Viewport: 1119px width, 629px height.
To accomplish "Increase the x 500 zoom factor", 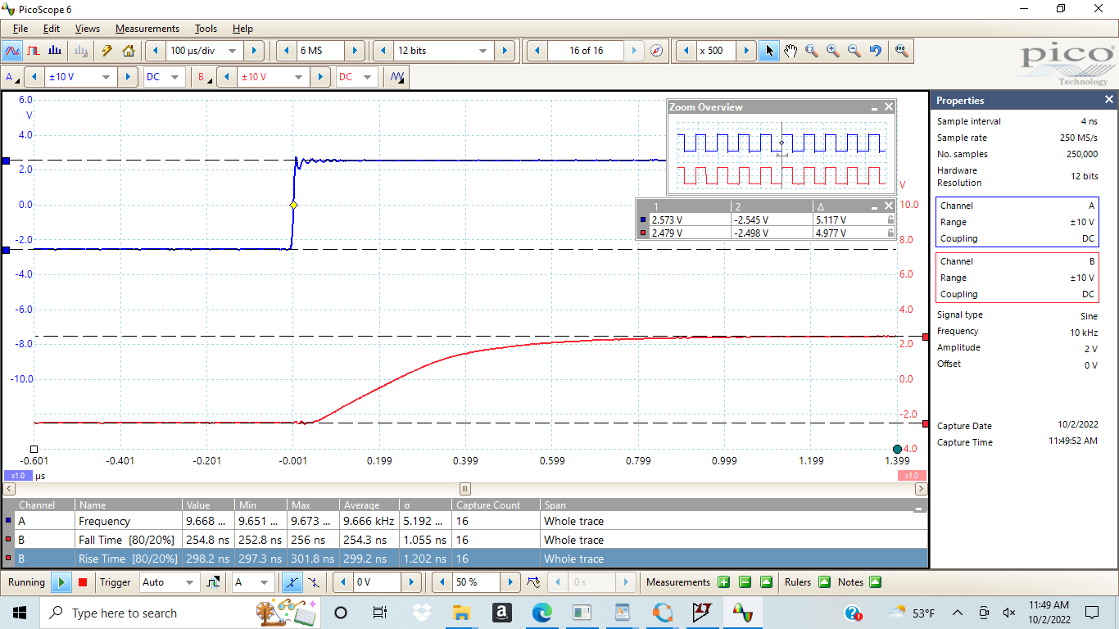I will (745, 51).
